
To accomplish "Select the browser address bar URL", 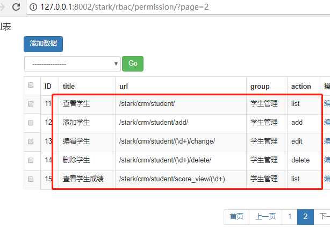I will tap(124, 7).
